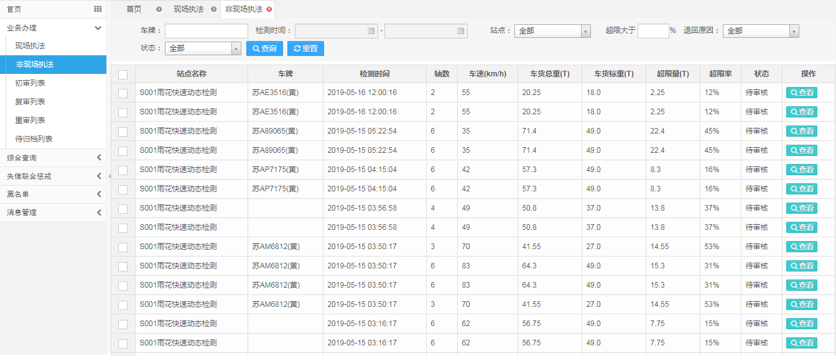Open the calendar icon in the end 检测时间 field
The height and width of the screenshot is (364, 836).
pos(461,30)
